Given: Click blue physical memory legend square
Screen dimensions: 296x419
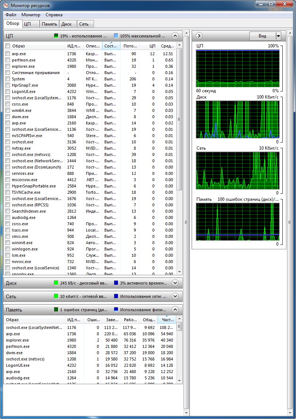Looking at the screenshot, I should pos(116,310).
